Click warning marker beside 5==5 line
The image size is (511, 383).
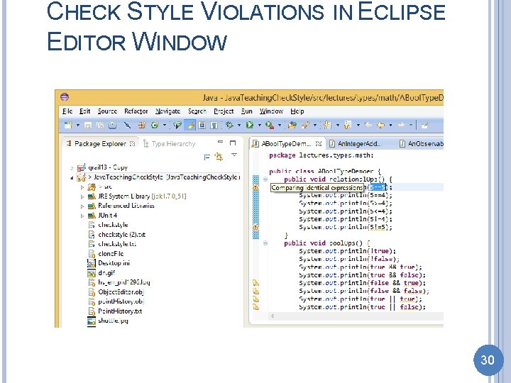[x=255, y=187]
